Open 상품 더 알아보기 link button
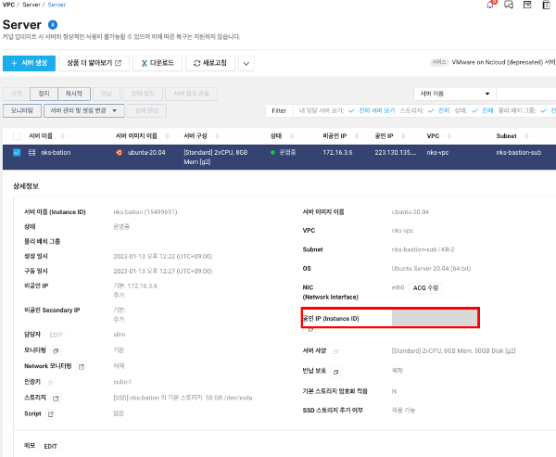The image size is (556, 457). 94,63
